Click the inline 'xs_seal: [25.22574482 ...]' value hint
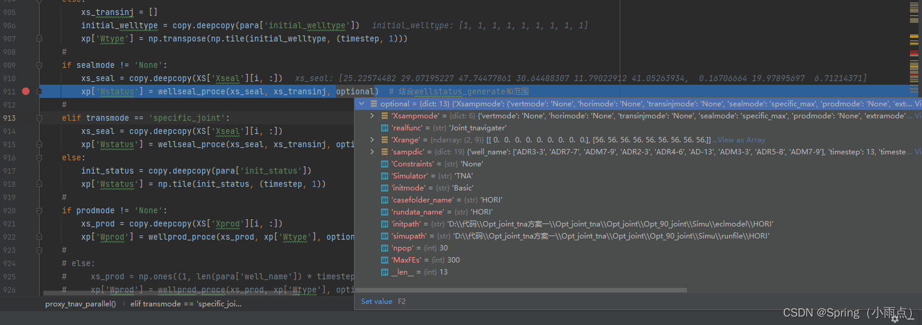 [581, 78]
